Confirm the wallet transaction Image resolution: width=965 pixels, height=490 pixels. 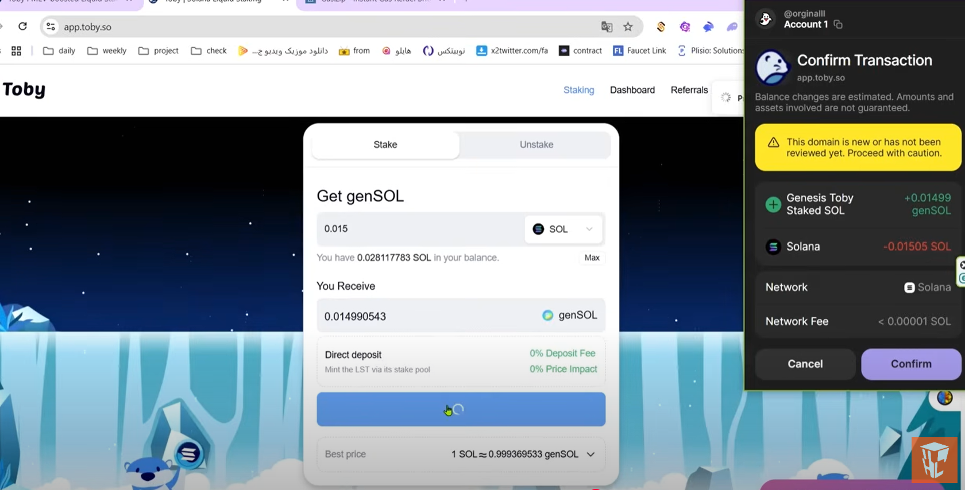pyautogui.click(x=911, y=364)
